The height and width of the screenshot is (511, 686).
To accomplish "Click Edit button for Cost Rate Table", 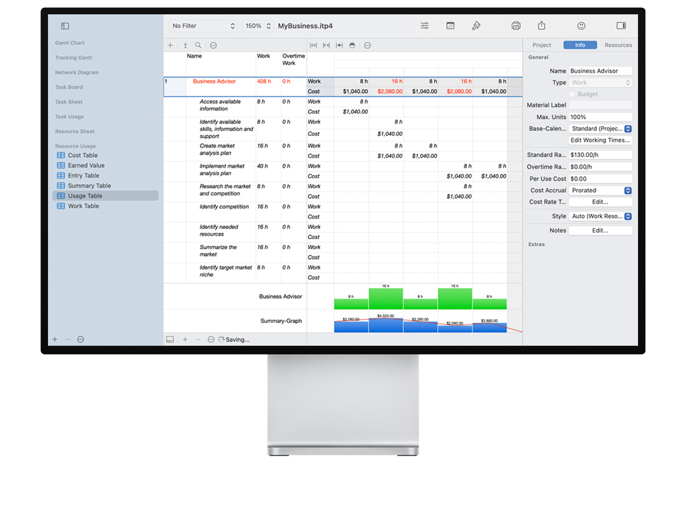I will coord(600,202).
